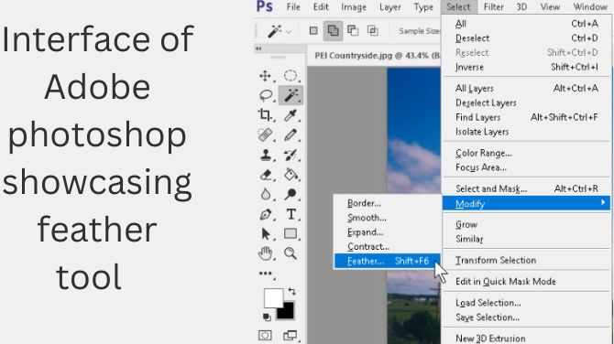Select the Horizontal Type tool

point(291,214)
